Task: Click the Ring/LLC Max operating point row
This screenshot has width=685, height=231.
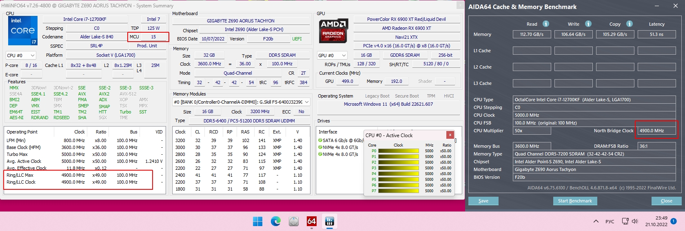Action: pyautogui.click(x=85, y=175)
